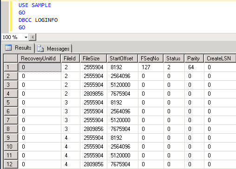The height and width of the screenshot is (169, 236).
Task: Select row header 8
Action: click(x=11, y=129)
